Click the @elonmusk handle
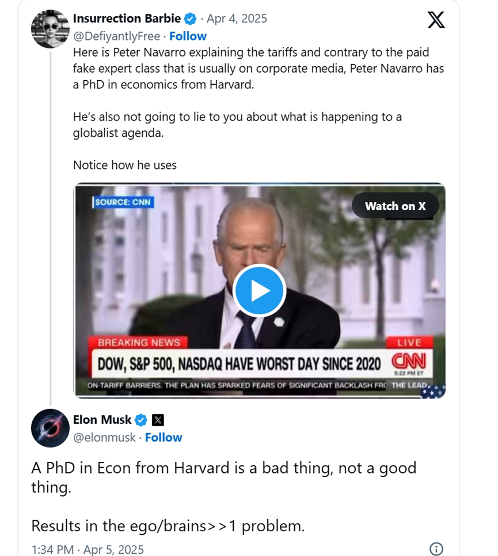Viewport: 498px width, 556px height. 104,438
